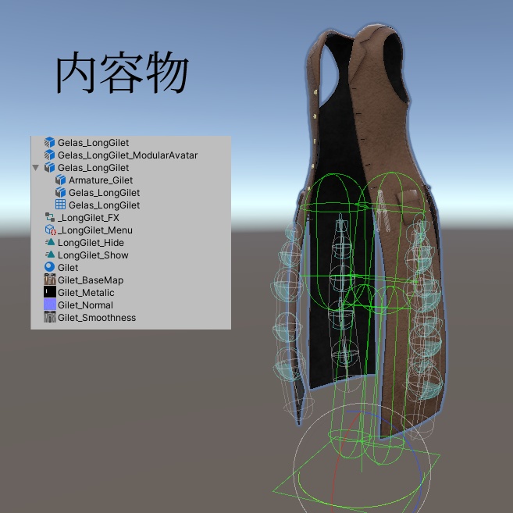Click the mesh grid icon for Gelas_LongGilet

click(x=61, y=205)
